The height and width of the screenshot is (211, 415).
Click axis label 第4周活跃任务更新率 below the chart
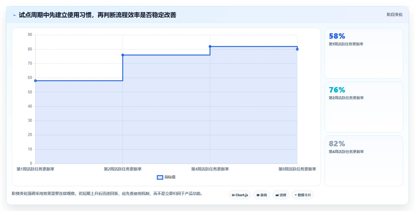click(x=210, y=169)
